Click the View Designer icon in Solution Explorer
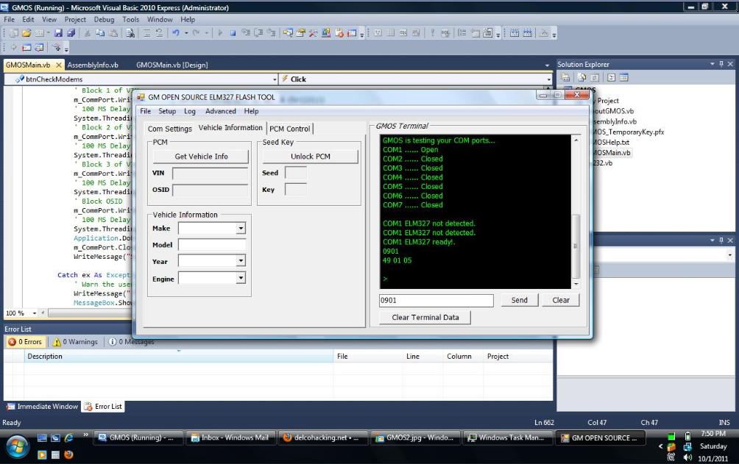This screenshot has height=464, width=739. [x=624, y=78]
